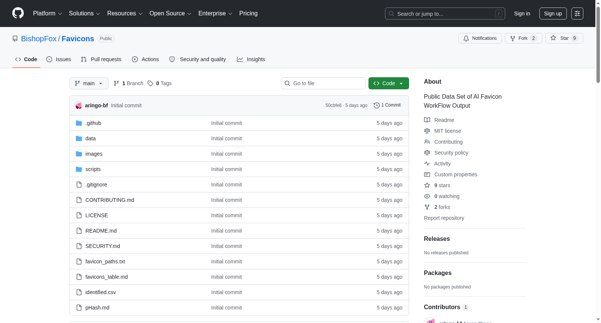The image size is (601, 323).
Task: Click the page vertical scrollbar
Action: (598, 161)
